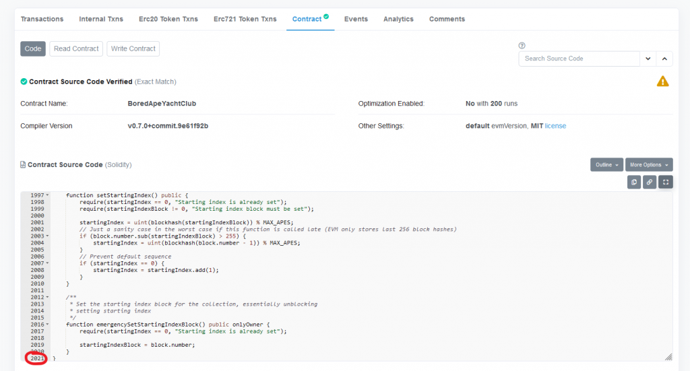The height and width of the screenshot is (371, 690).
Task: Click line number 2019
Action: (x=38, y=345)
